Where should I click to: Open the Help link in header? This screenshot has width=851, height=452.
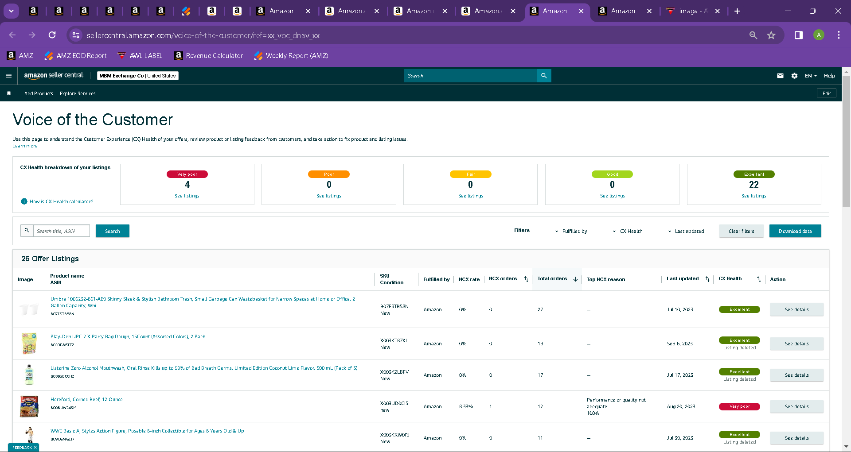pos(829,76)
